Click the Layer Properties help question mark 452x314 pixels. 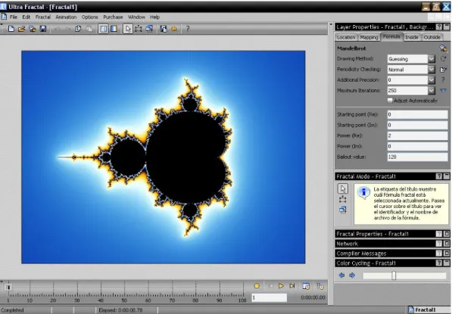(438, 26)
